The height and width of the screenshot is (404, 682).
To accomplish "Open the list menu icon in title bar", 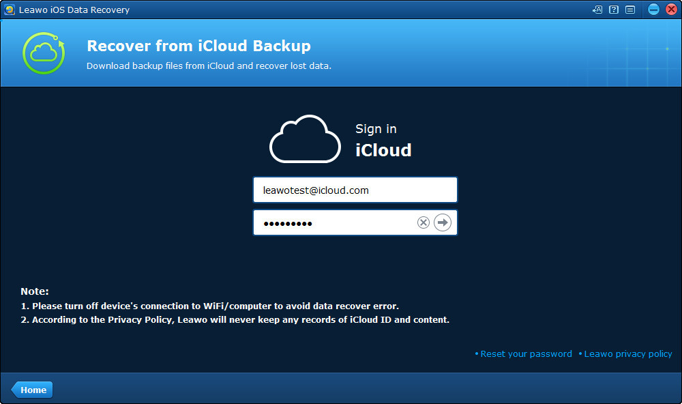I will coord(630,10).
